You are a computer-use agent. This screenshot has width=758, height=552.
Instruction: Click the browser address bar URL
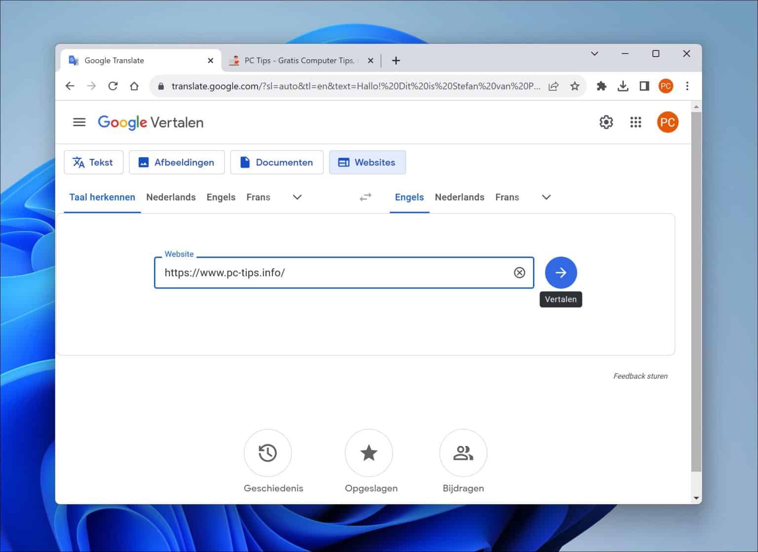click(x=355, y=86)
